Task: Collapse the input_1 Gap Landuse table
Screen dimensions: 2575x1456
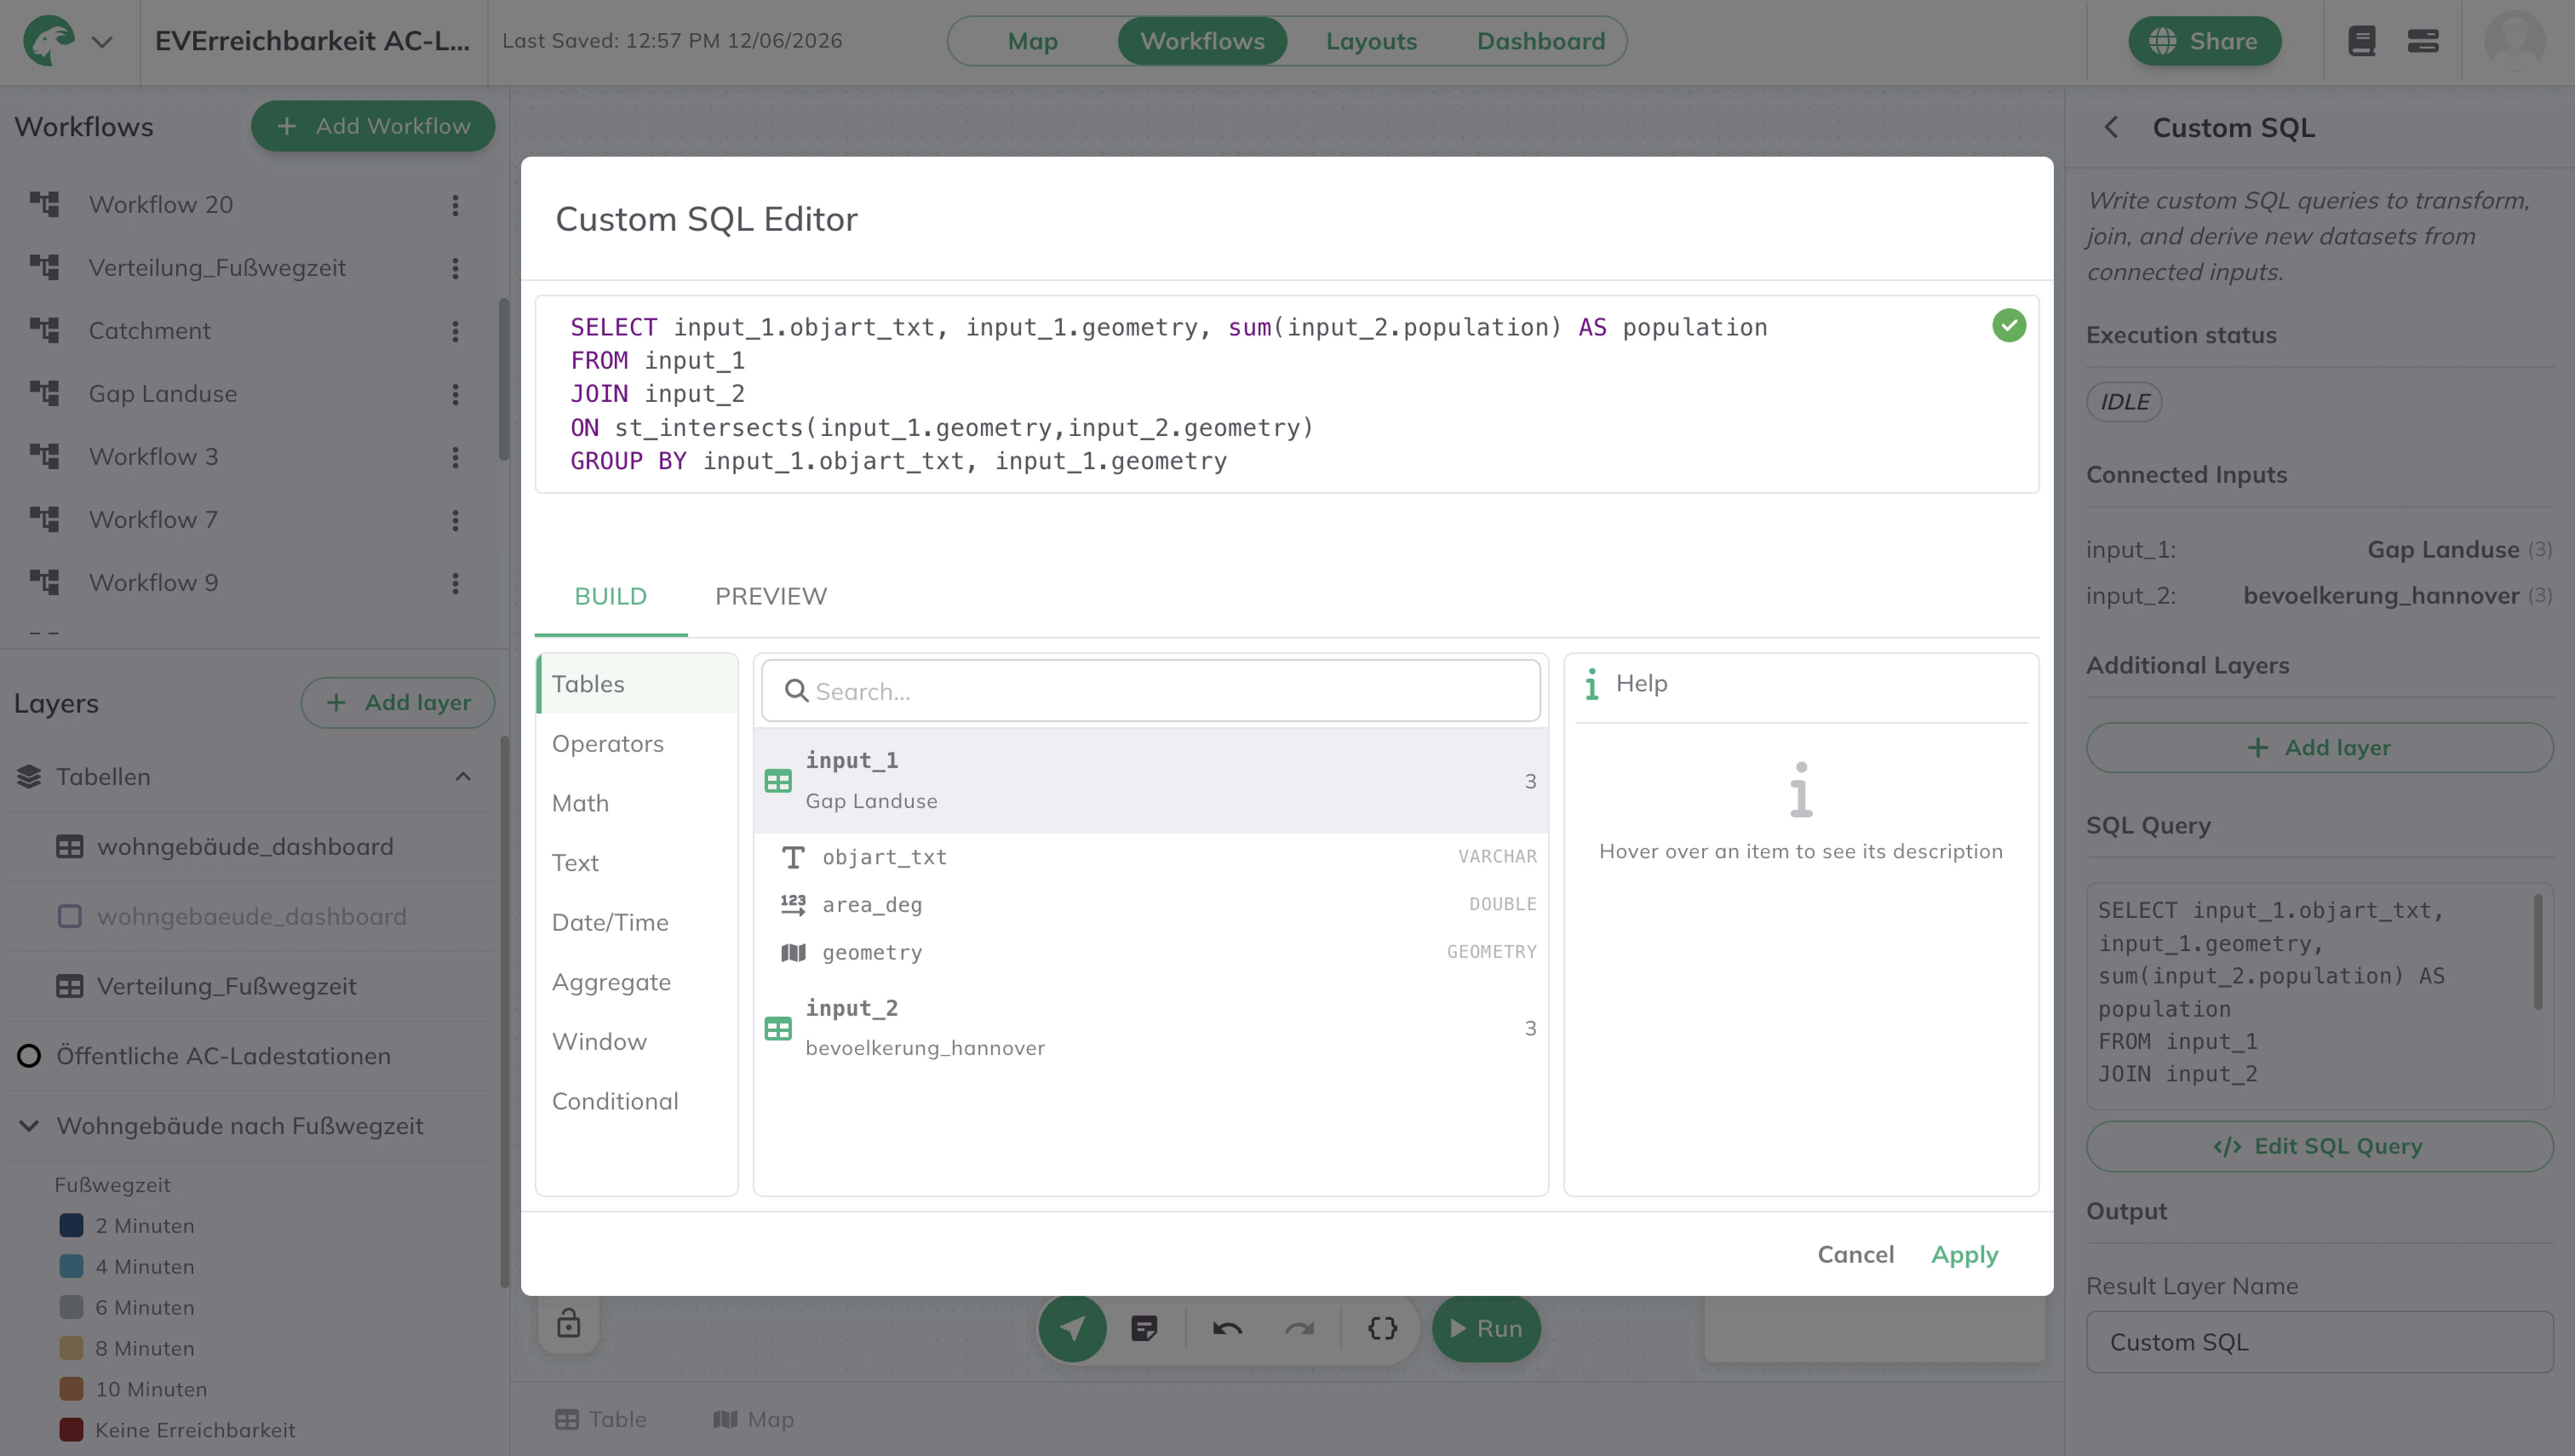Action: click(1150, 781)
